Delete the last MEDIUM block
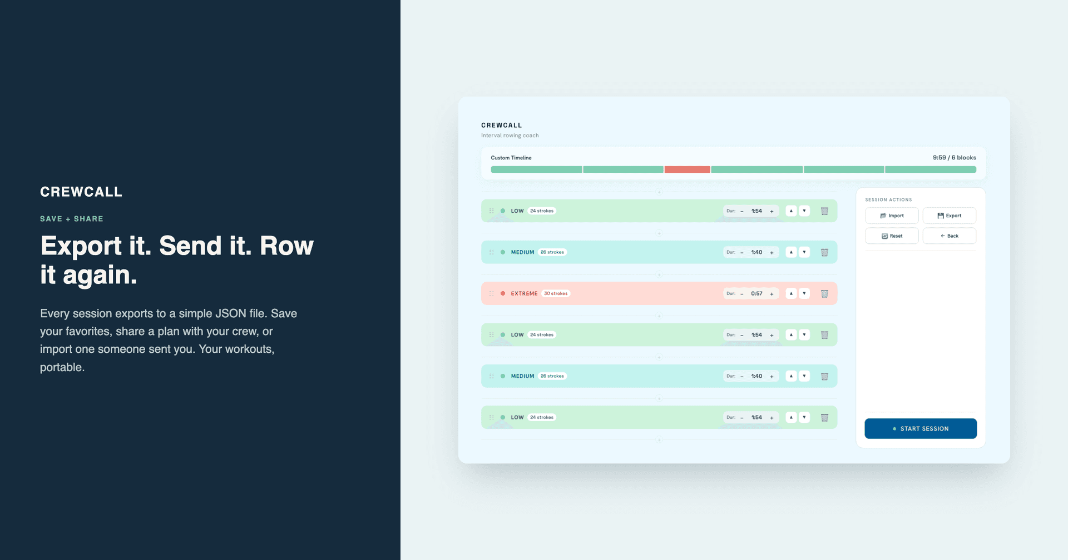 coord(824,376)
